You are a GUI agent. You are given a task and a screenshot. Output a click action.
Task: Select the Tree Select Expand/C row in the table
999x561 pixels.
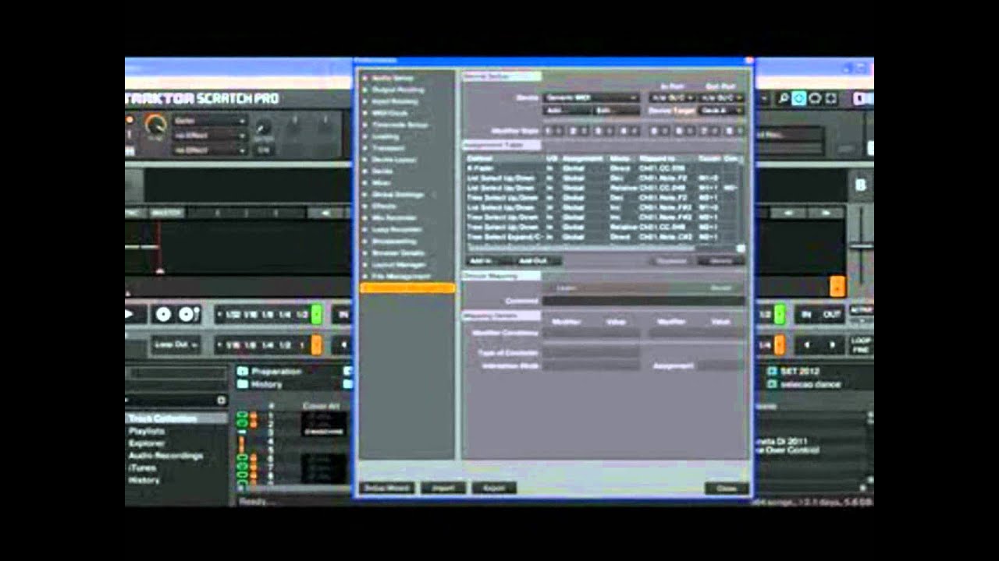tap(601, 236)
